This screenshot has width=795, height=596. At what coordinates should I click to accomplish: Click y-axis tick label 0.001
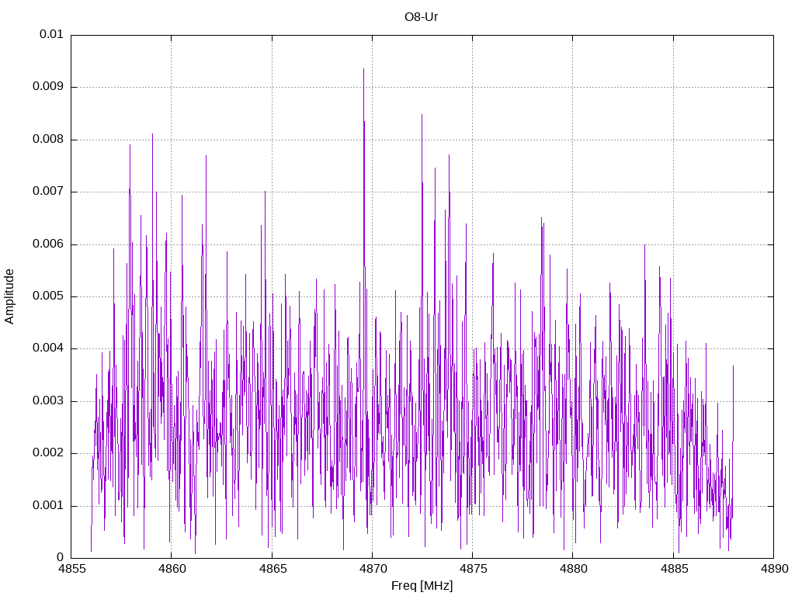pos(48,506)
